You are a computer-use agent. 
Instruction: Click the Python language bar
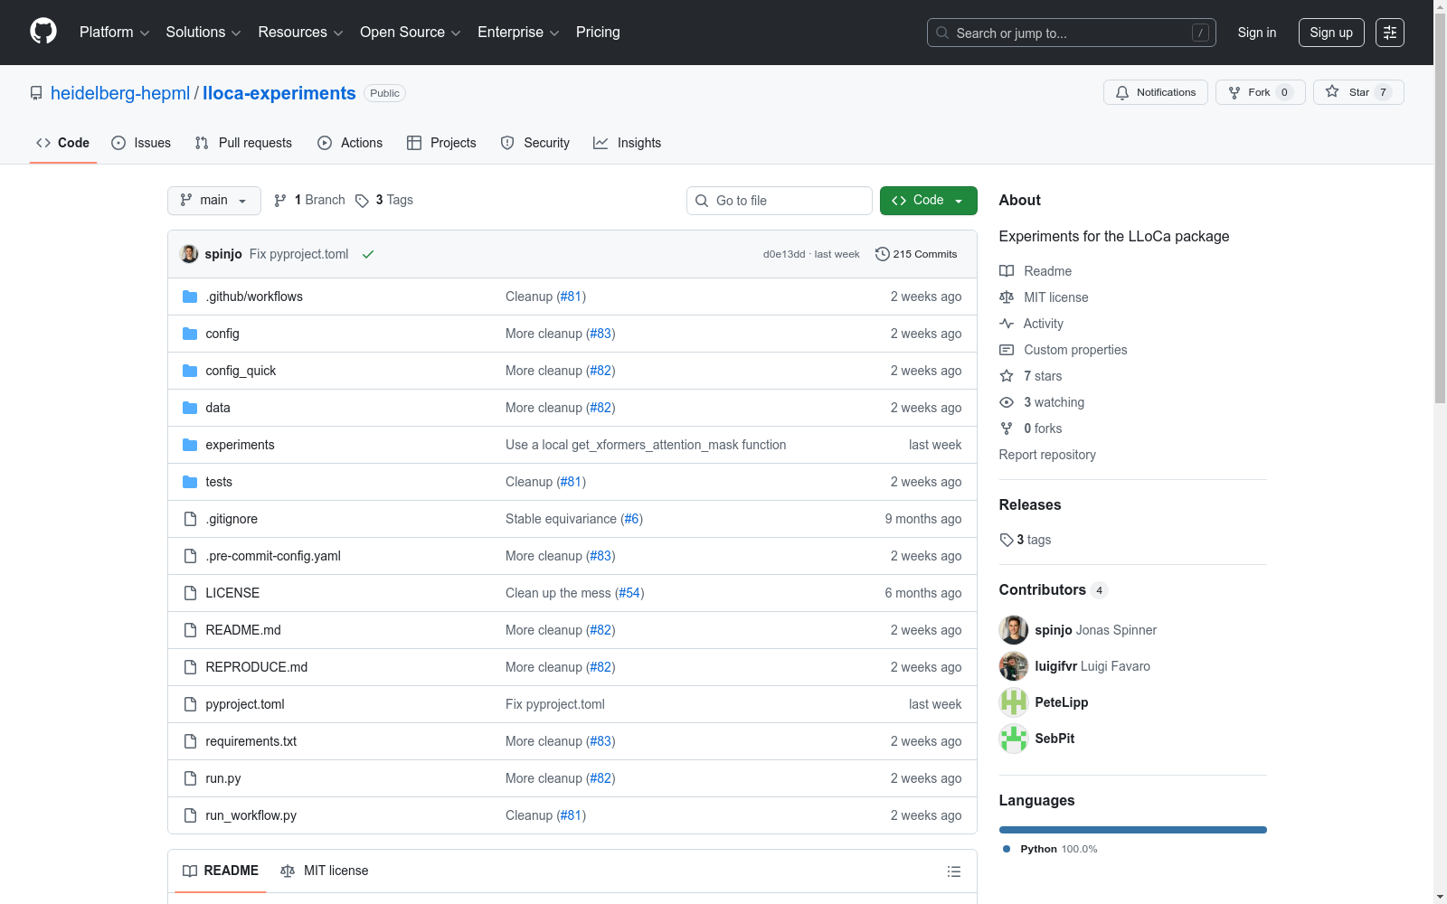1133,830
